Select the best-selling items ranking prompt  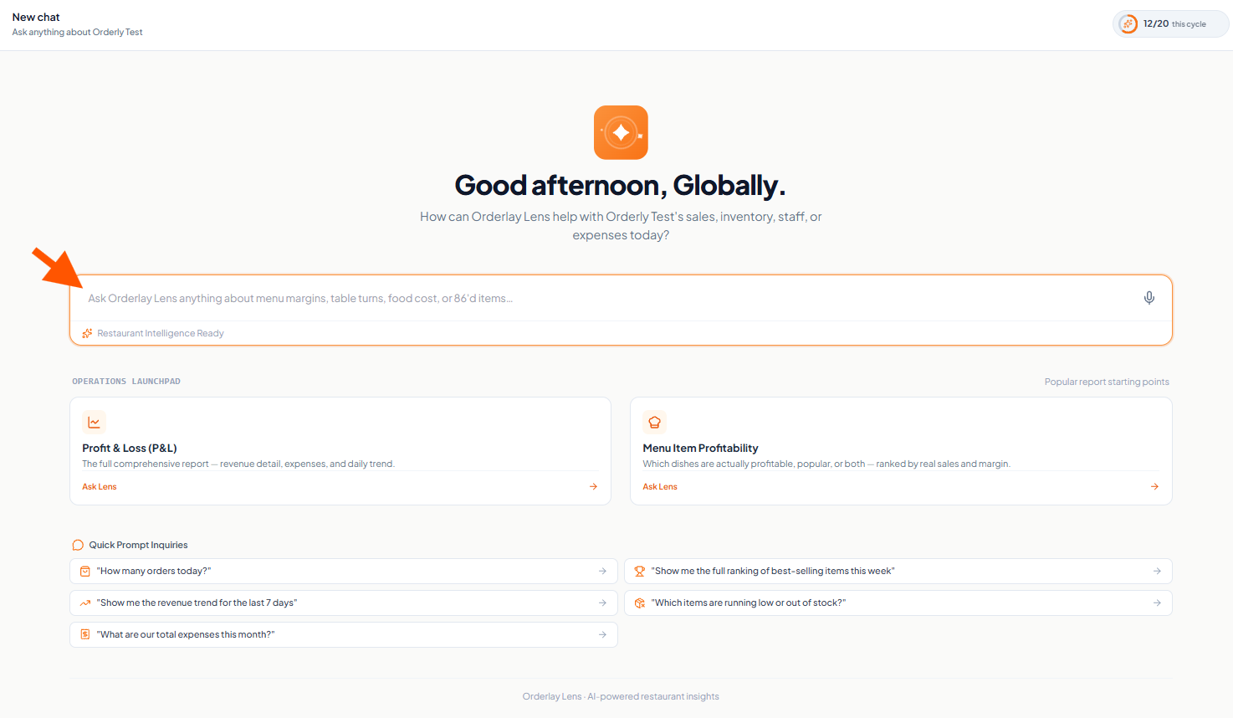click(x=898, y=572)
